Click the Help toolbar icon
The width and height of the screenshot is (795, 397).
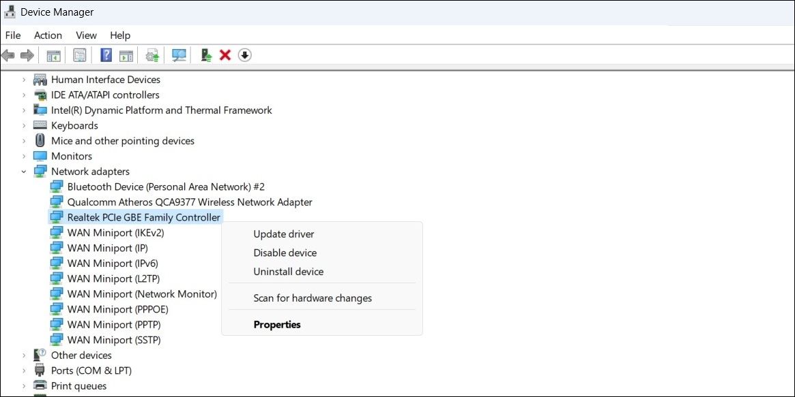click(x=106, y=54)
